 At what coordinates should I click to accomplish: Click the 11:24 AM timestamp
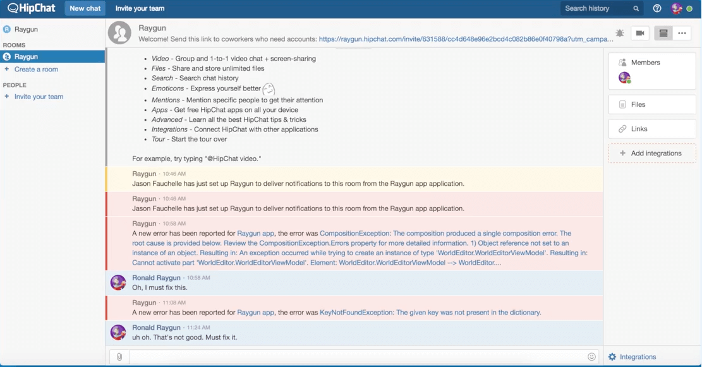[198, 328]
